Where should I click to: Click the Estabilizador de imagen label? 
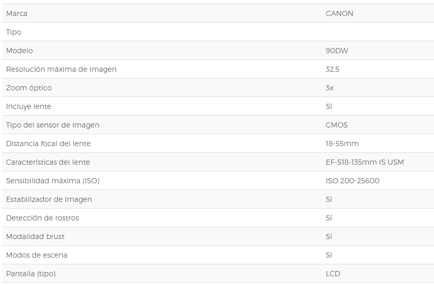click(49, 199)
